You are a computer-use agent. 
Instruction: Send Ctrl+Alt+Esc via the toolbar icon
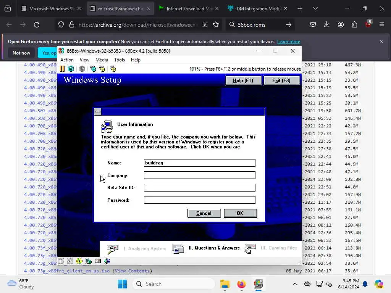point(102,69)
